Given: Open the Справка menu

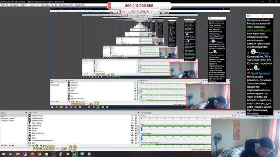Looking at the screenshot, I should [x=80, y=5].
